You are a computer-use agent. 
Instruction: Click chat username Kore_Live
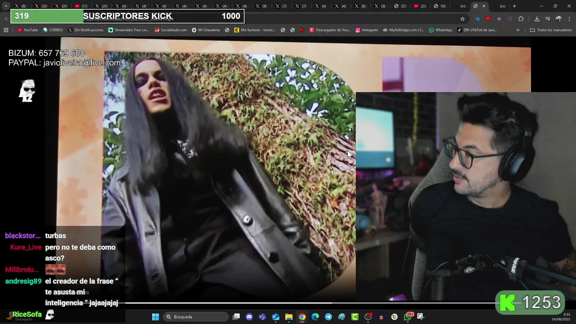[x=26, y=247]
